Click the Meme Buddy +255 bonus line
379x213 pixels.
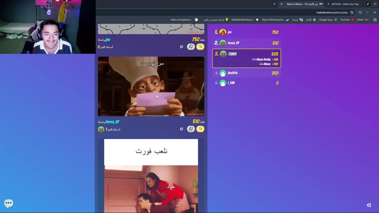pyautogui.click(x=265, y=59)
